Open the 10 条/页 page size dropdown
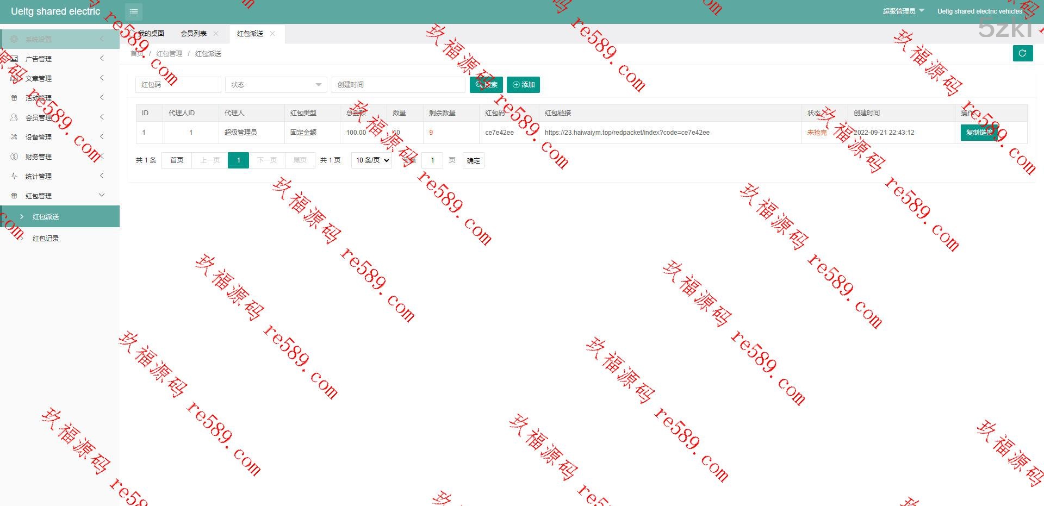This screenshot has height=506, width=1044. coord(372,160)
